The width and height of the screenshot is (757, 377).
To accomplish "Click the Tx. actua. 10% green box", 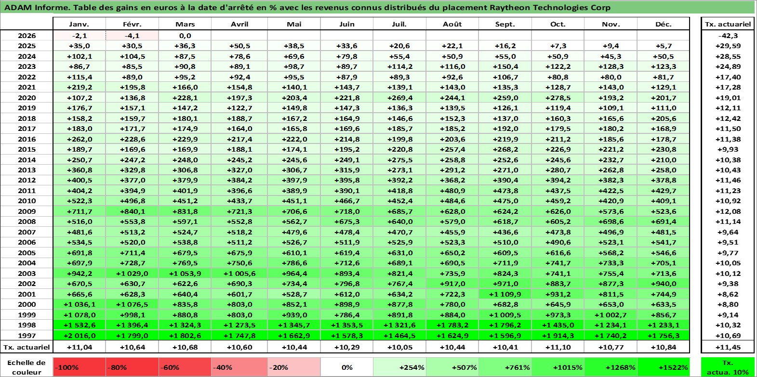I will coord(728,367).
